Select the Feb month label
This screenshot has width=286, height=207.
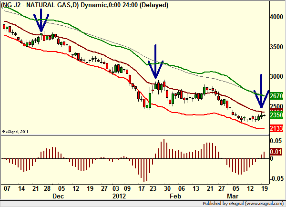[x=175, y=196]
